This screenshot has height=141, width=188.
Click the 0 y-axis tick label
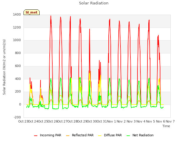click(x=20, y=105)
